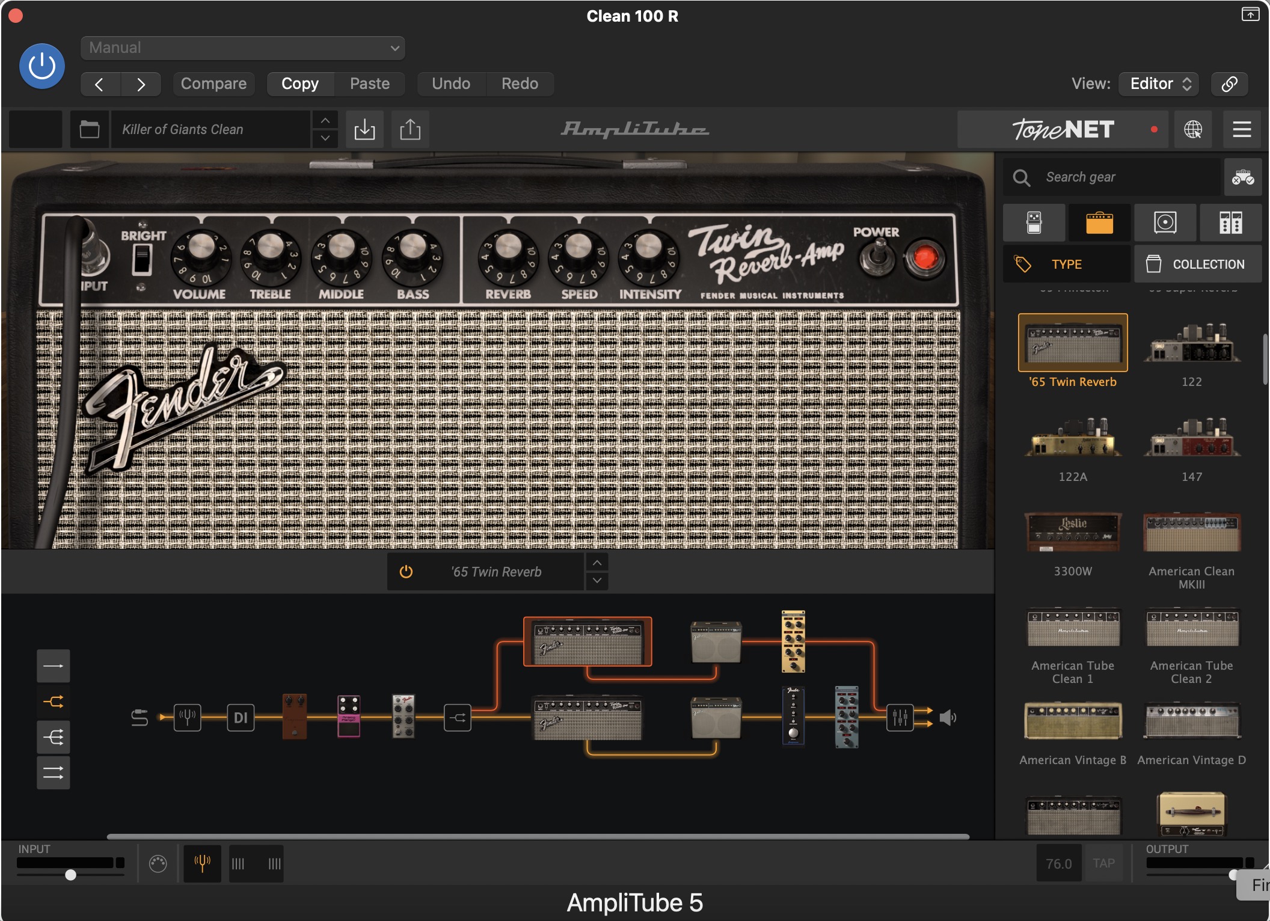Viewport: 1270px width, 921px height.
Task: Click the input source icon in chain
Action: (x=140, y=717)
